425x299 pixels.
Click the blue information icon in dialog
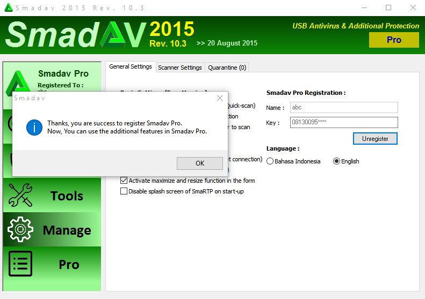pos(34,128)
